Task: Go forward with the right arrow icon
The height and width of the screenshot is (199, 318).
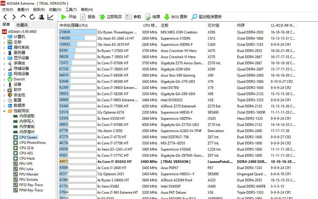Action: point(14,17)
